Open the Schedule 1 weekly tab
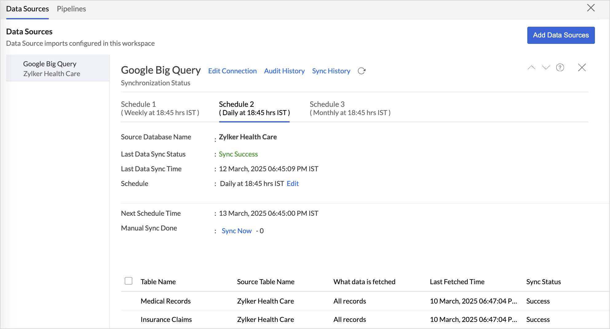 [160, 108]
